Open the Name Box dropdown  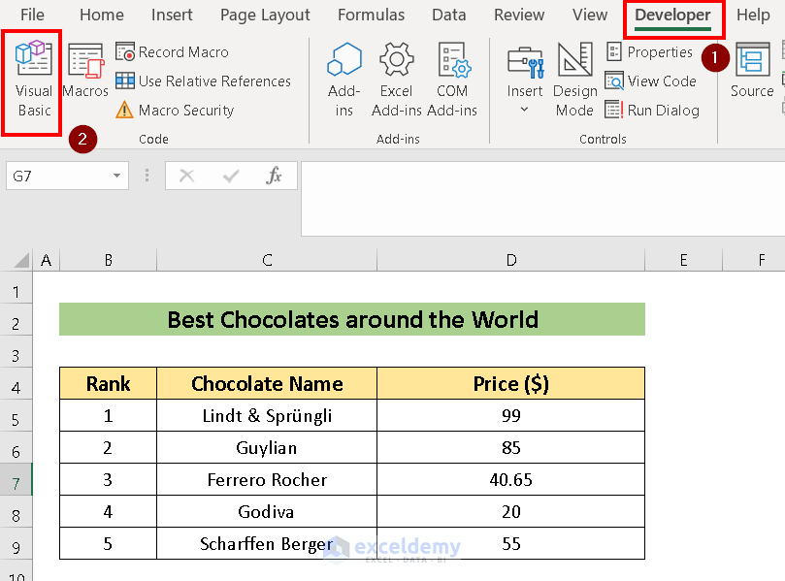pyautogui.click(x=116, y=176)
